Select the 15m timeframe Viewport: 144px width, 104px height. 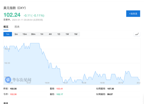pyautogui.click(x=25, y=34)
